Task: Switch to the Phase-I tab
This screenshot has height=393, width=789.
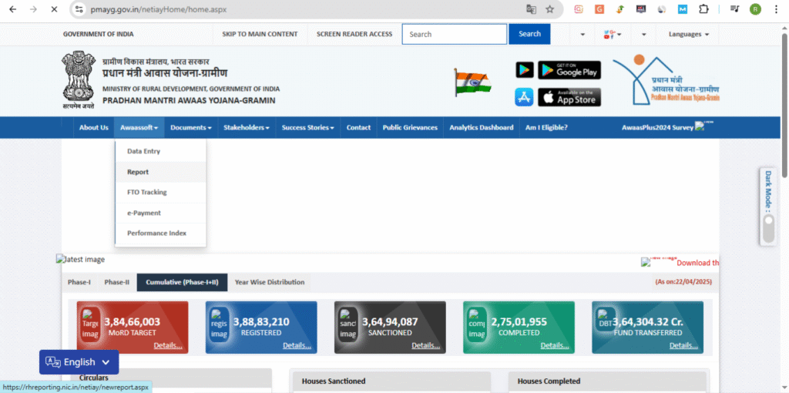Action: click(x=79, y=282)
